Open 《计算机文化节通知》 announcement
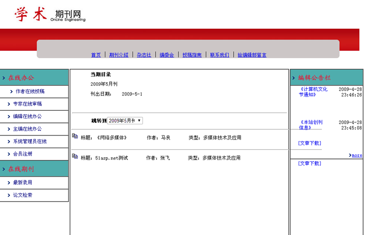Image resolution: width=366 pixels, height=235 pixels. (313, 92)
